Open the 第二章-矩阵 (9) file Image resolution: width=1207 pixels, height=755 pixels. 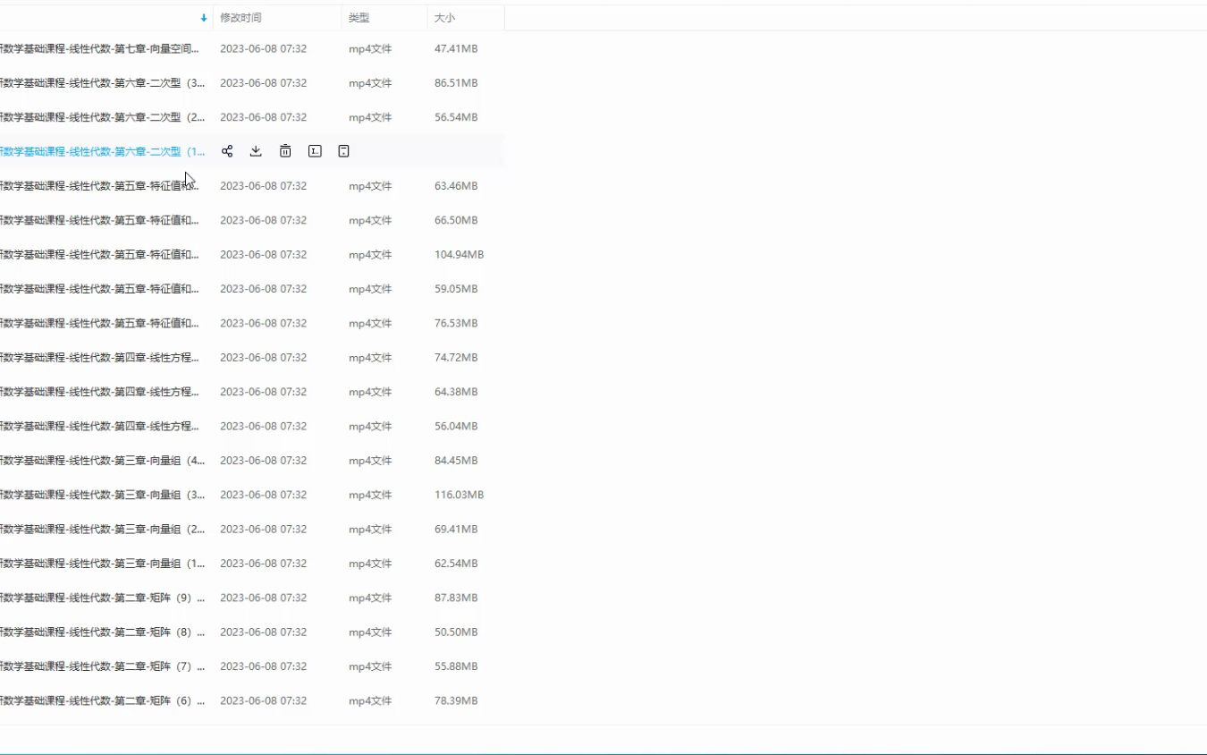pos(103,598)
